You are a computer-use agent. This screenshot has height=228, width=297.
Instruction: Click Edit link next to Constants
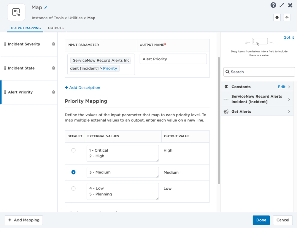click(x=282, y=87)
